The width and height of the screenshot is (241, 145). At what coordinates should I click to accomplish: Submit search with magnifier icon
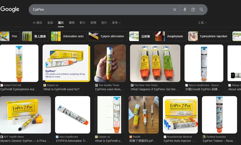(201, 9)
